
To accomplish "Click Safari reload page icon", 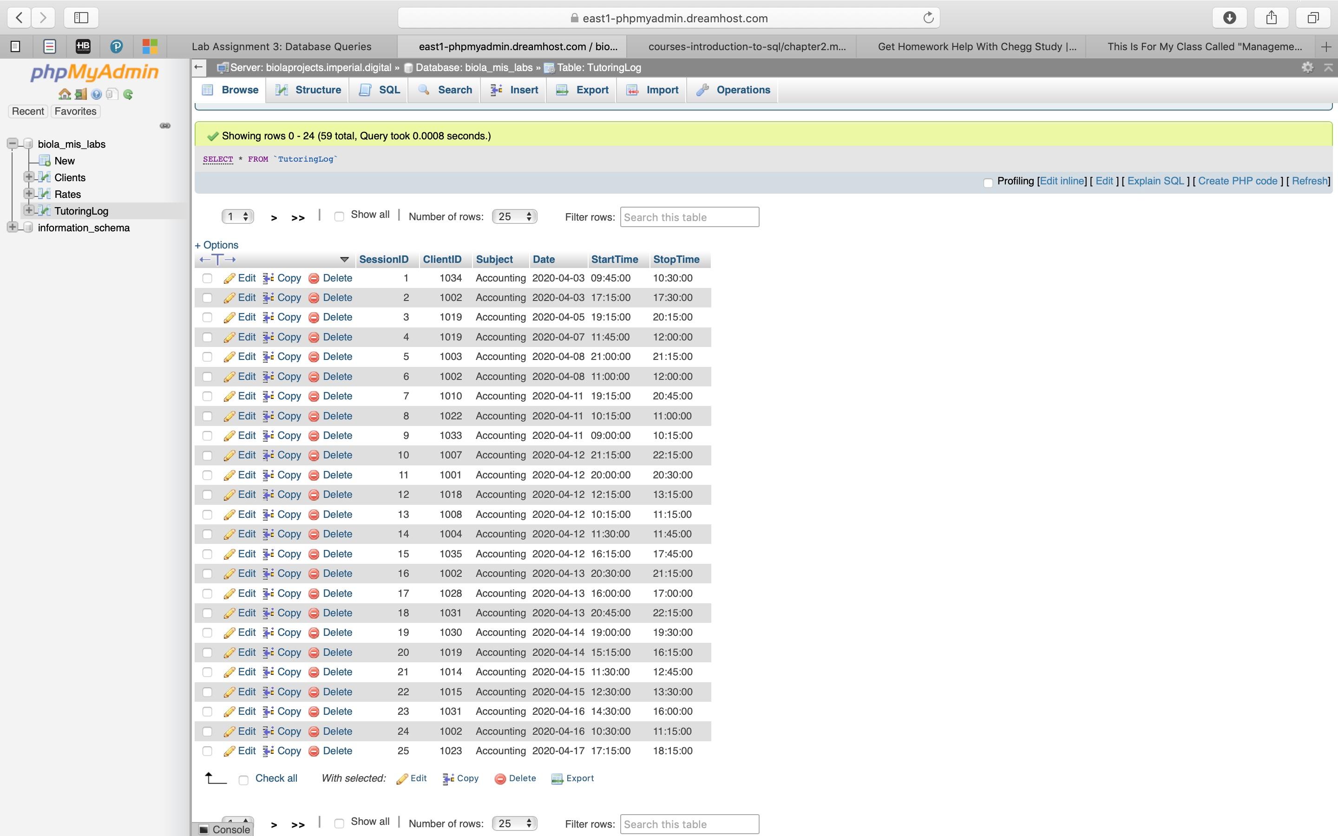I will (928, 18).
